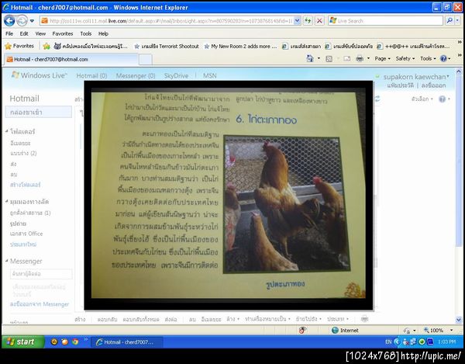Open the search provider dropdown arrow
The width and height of the screenshot is (465, 364).
tap(457, 20)
